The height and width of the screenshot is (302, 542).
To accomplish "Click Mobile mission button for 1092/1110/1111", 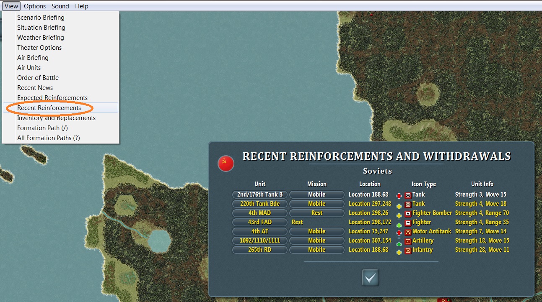I will (317, 241).
